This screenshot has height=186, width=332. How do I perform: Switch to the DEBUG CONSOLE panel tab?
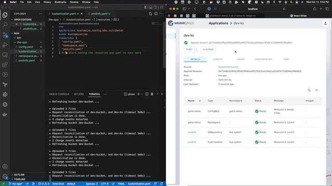(59, 94)
